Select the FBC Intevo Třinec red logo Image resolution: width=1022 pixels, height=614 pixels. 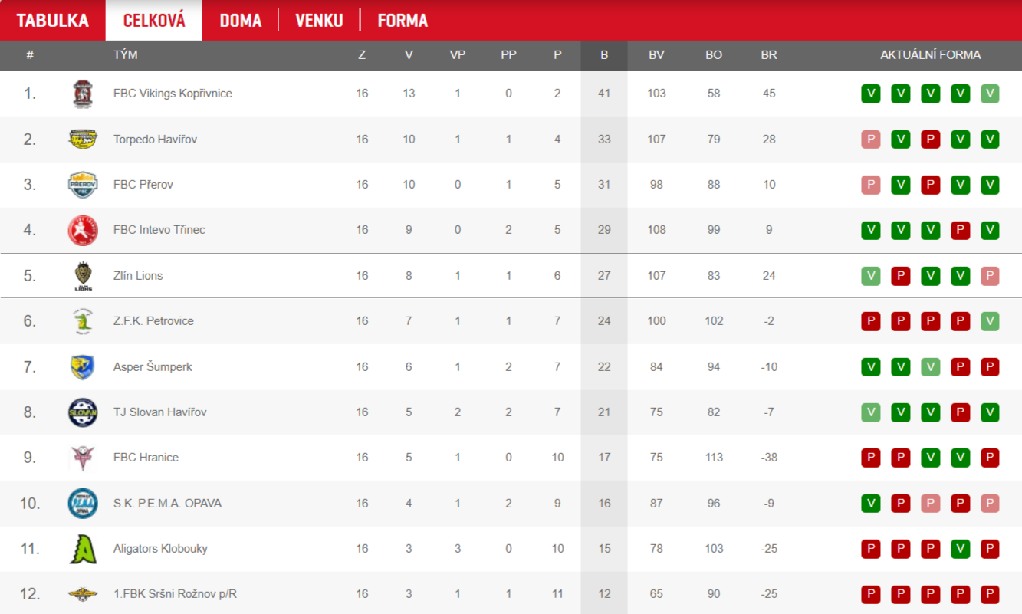[x=82, y=230]
